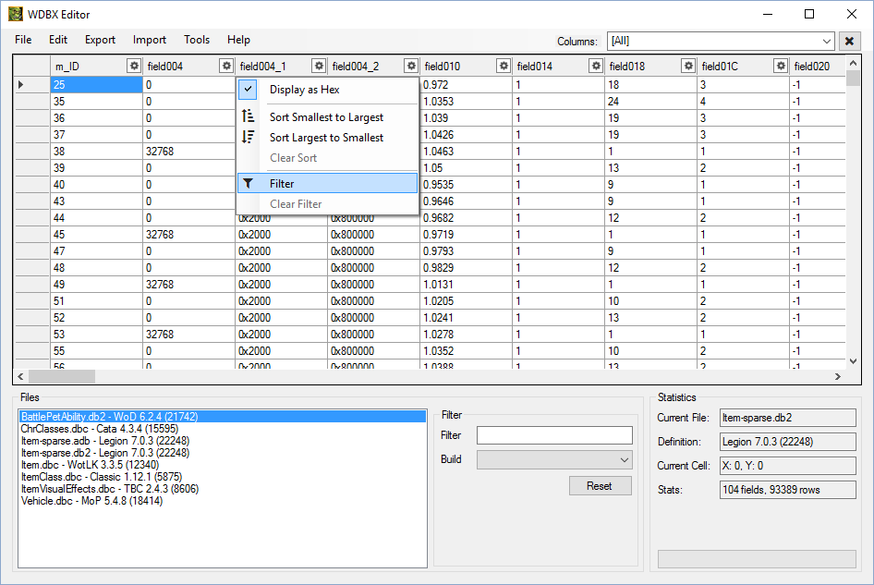The image size is (874, 585).
Task: Uncheck the Display as Hex checkbox
Action: 247,89
